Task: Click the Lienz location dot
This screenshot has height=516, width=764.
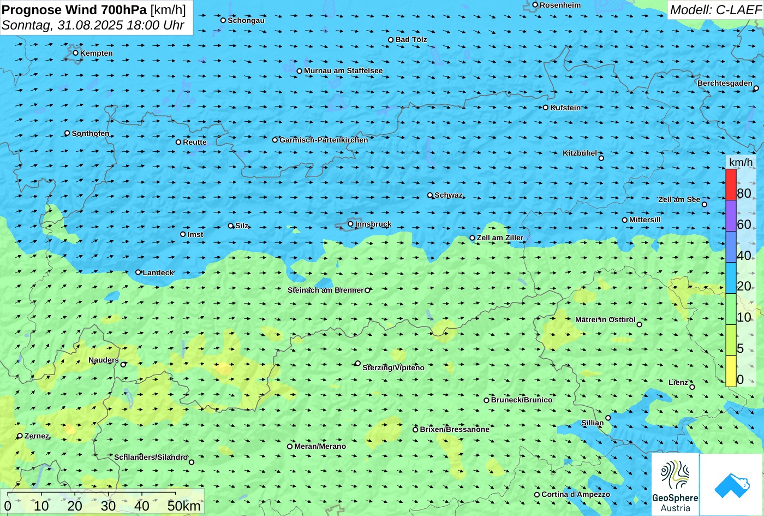Action: pyautogui.click(x=692, y=387)
